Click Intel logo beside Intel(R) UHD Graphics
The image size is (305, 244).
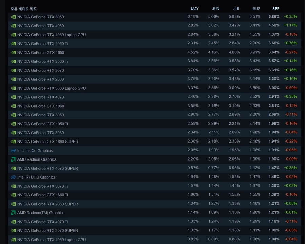13,177
